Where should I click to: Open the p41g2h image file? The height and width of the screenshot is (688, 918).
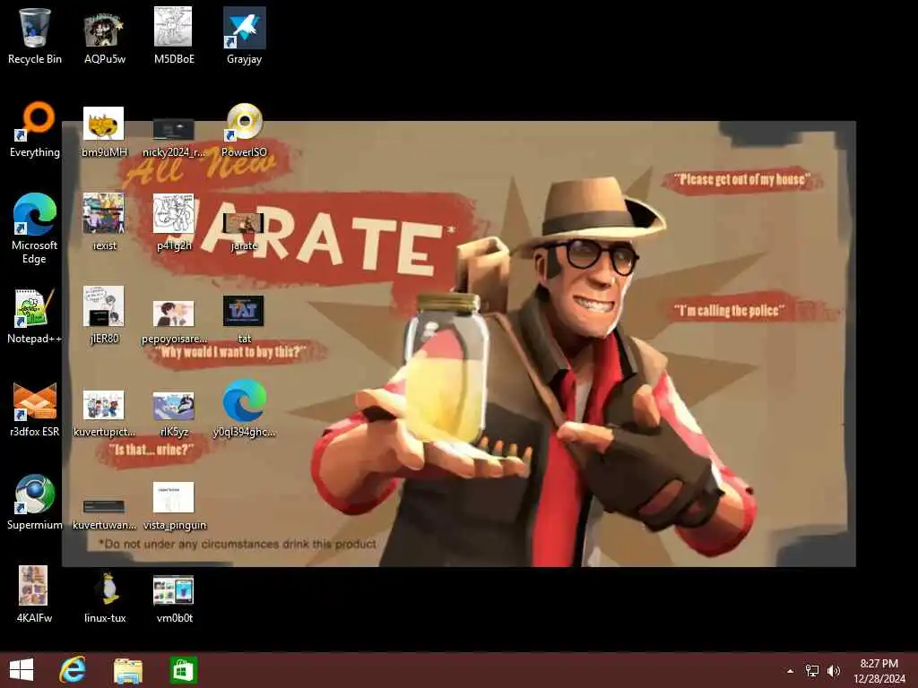tap(174, 222)
